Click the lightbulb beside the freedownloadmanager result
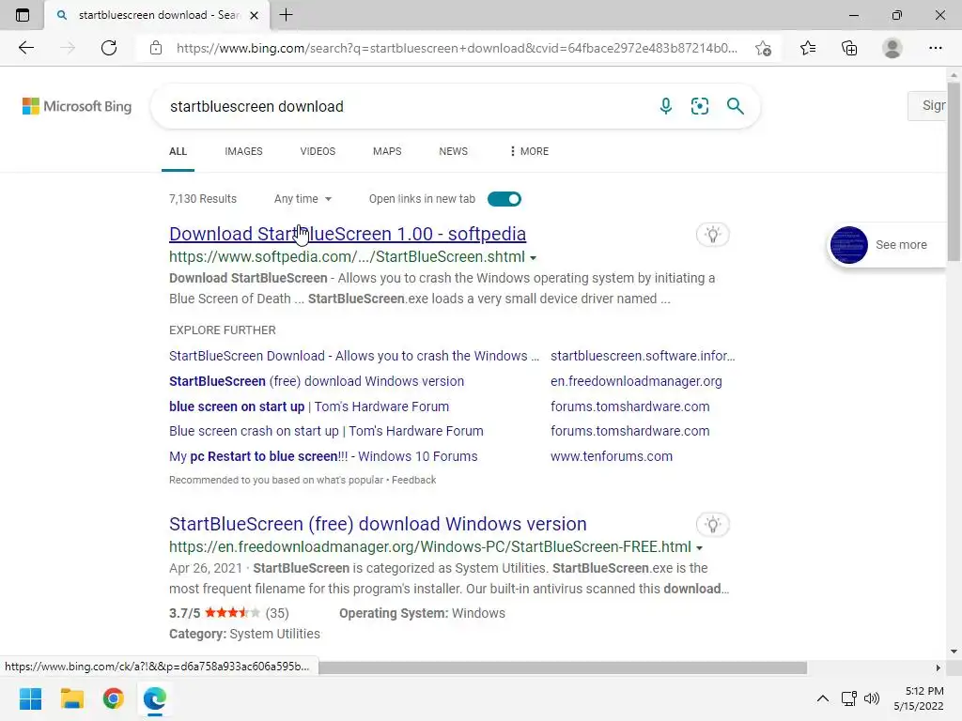Viewport: 962px width, 721px height. 712,524
